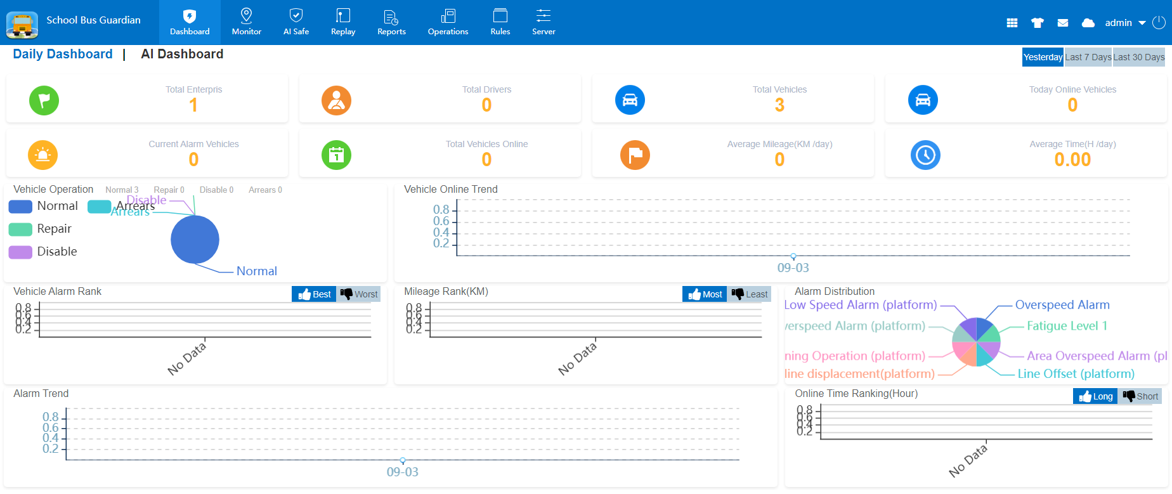Screen dimensions: 1172x494
Task: Open the Dashboard nav item
Action: pyautogui.click(x=190, y=22)
